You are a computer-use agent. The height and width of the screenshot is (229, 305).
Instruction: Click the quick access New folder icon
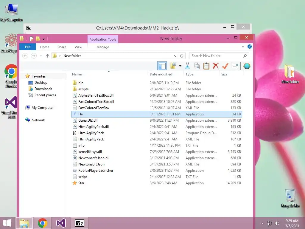click(x=38, y=39)
